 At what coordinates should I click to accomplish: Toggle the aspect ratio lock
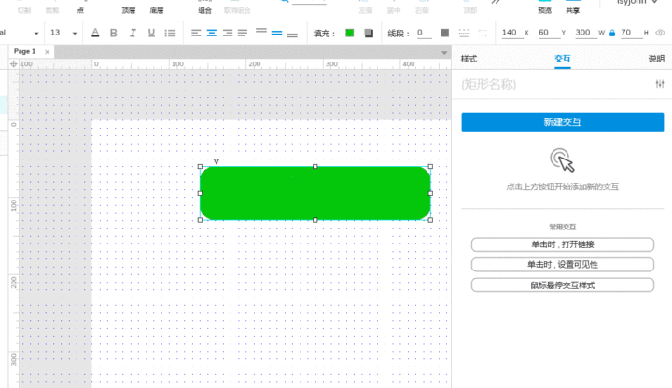point(612,33)
